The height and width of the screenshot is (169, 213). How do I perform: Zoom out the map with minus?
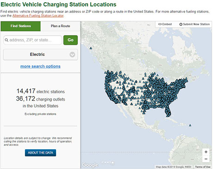click(206, 159)
